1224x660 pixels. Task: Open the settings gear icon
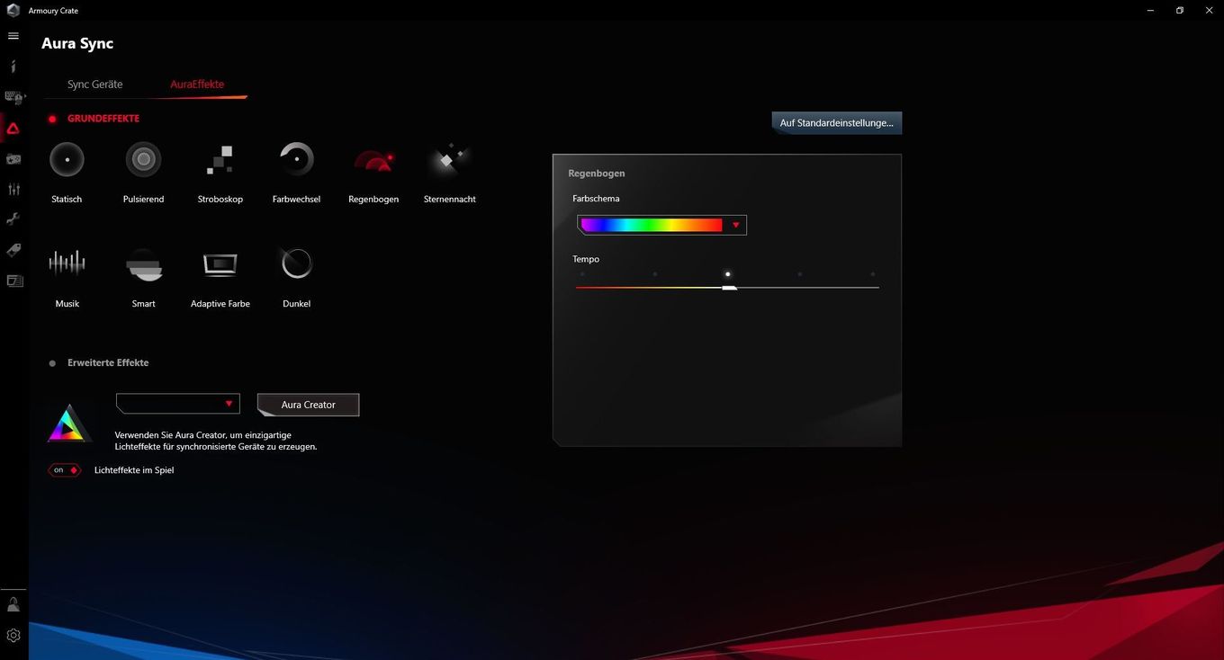point(13,636)
